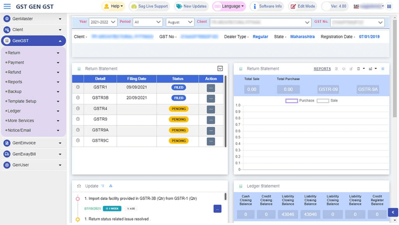Image resolution: width=399 pixels, height=225 pixels.
Task: Toggle the checkbox on Return Statement panel header
Action: (220, 68)
